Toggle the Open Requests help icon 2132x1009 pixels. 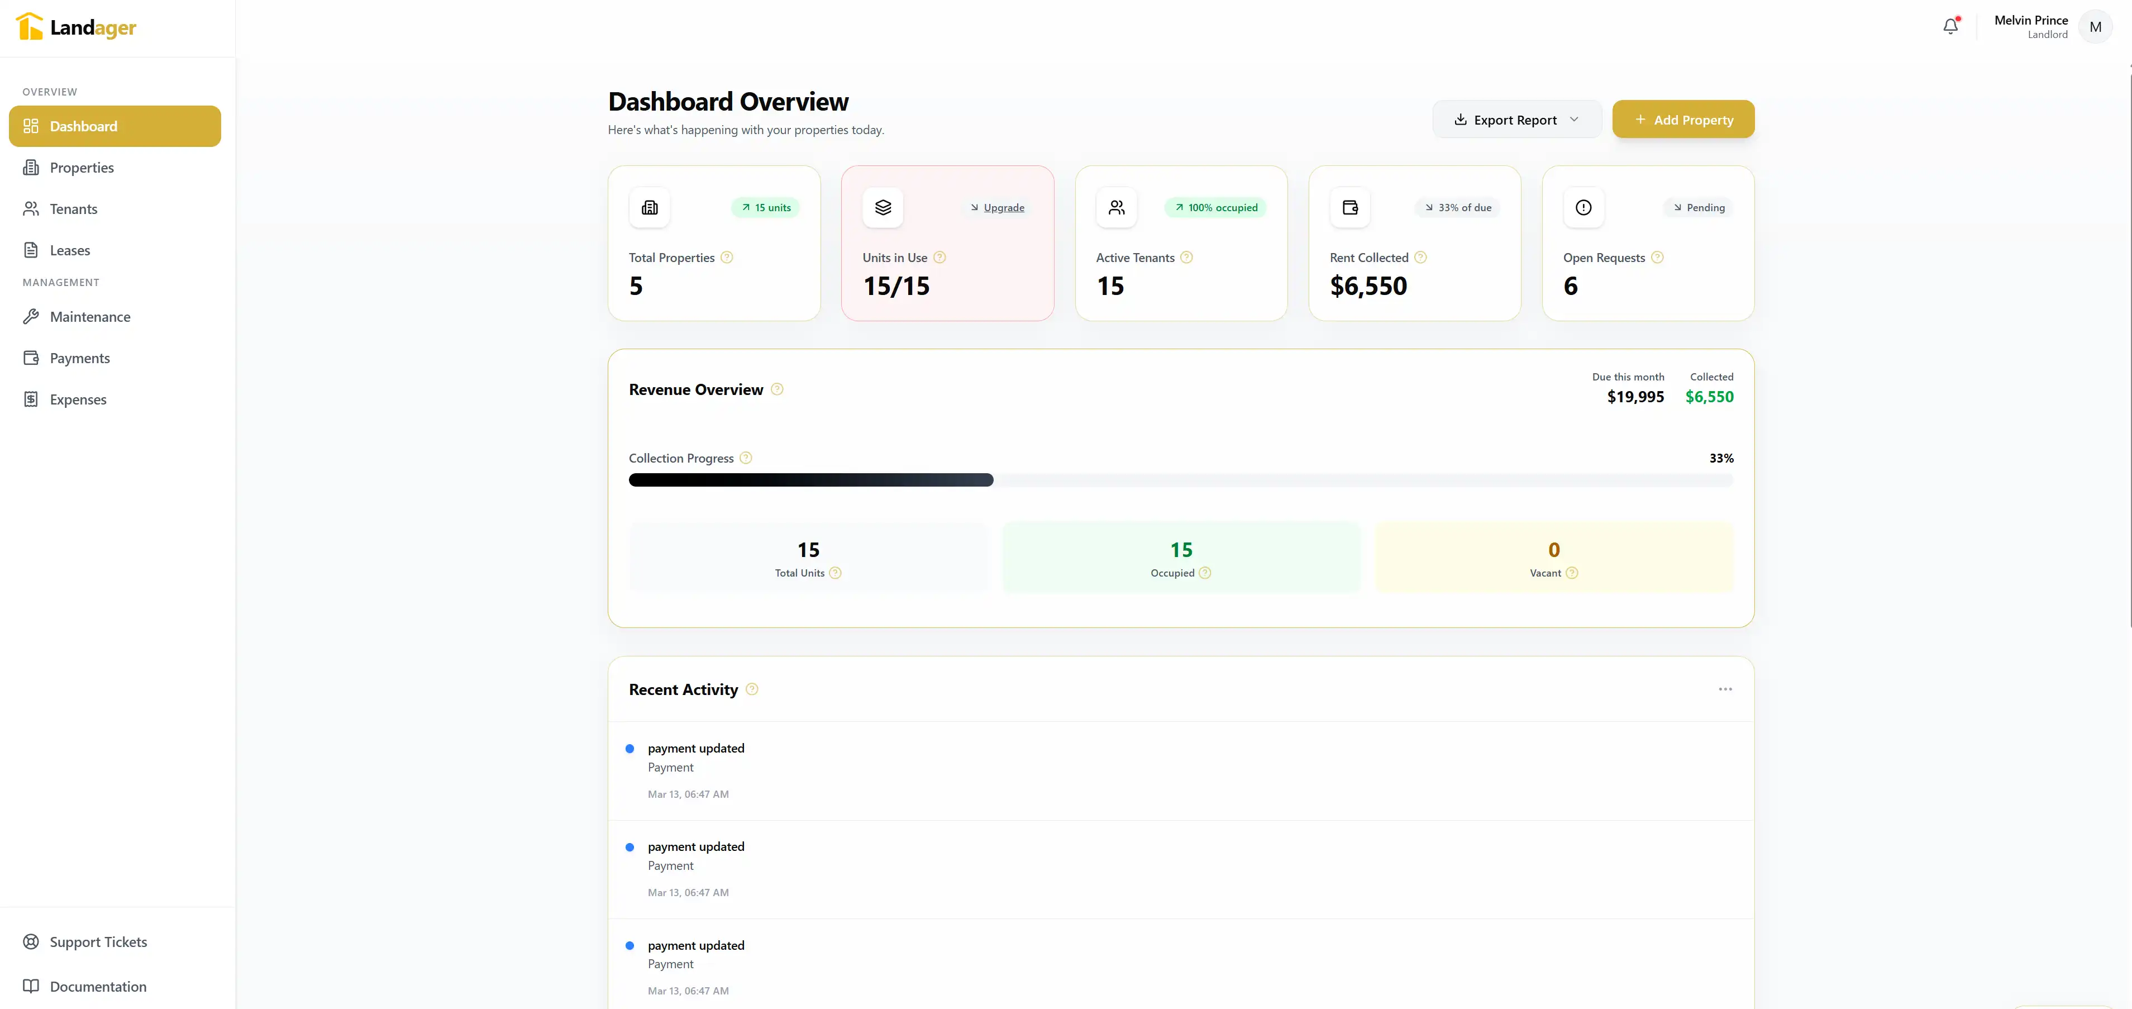pyautogui.click(x=1657, y=258)
